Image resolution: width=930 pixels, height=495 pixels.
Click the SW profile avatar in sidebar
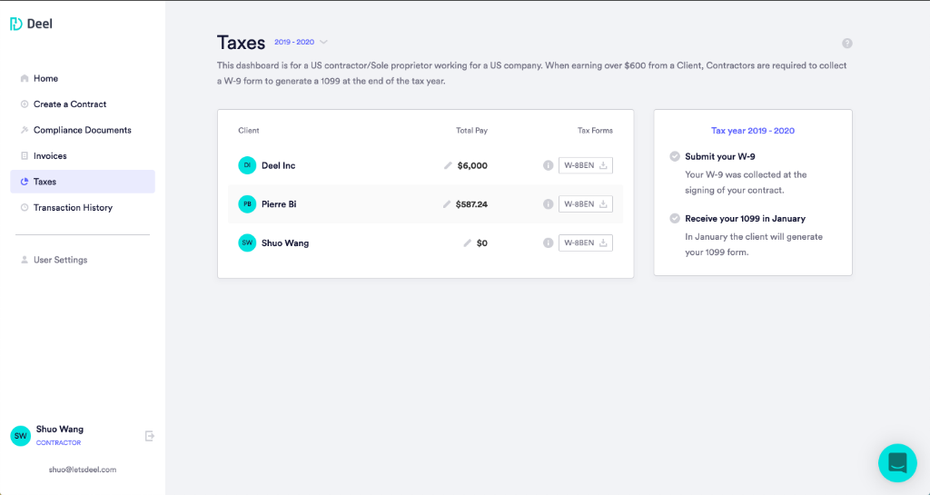tap(21, 436)
